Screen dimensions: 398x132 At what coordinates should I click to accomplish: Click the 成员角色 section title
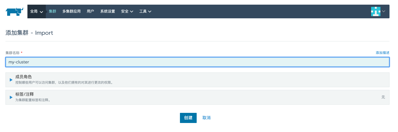[24, 77]
